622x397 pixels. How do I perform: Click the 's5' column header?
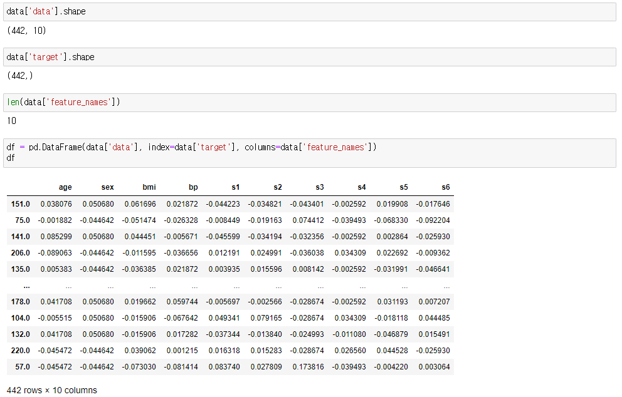pos(403,187)
